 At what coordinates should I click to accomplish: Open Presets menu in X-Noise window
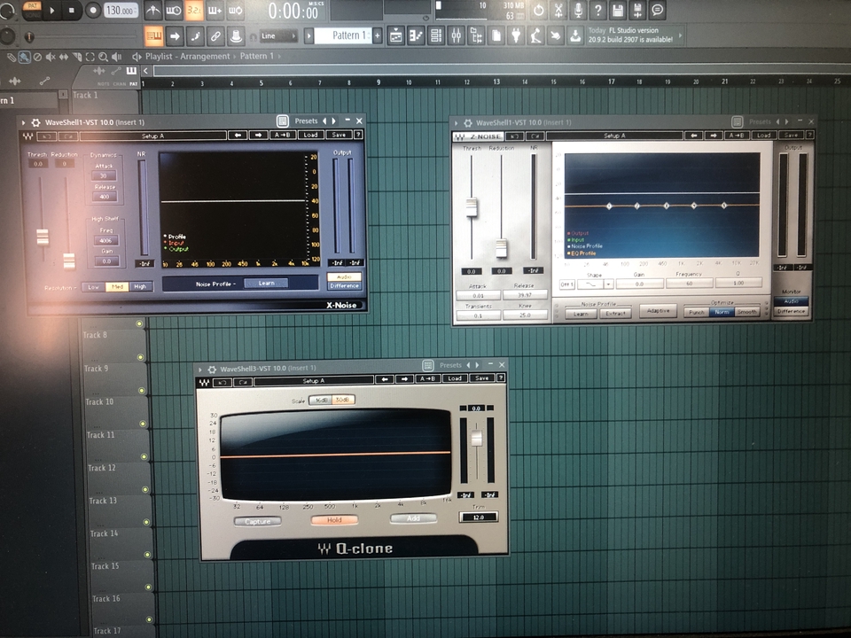(306, 121)
